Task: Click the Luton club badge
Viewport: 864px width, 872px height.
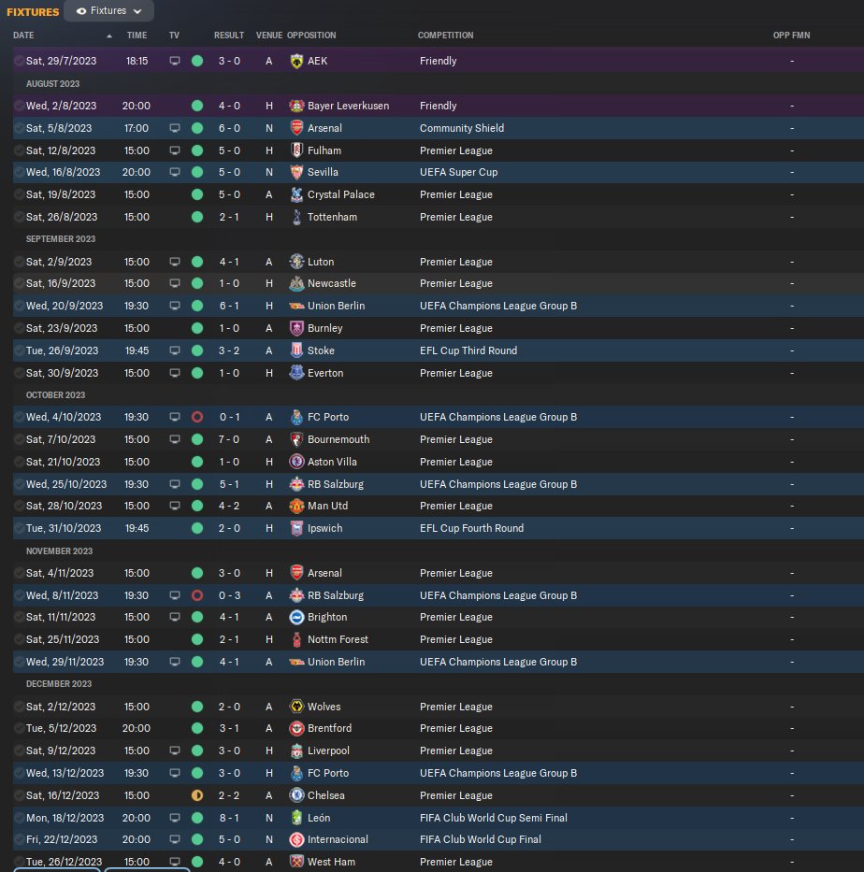Action: pos(296,262)
